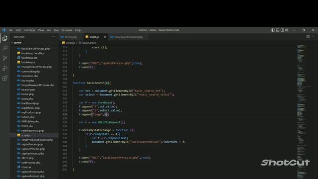
Task: Open the Search view in activity bar
Action: tap(5, 48)
